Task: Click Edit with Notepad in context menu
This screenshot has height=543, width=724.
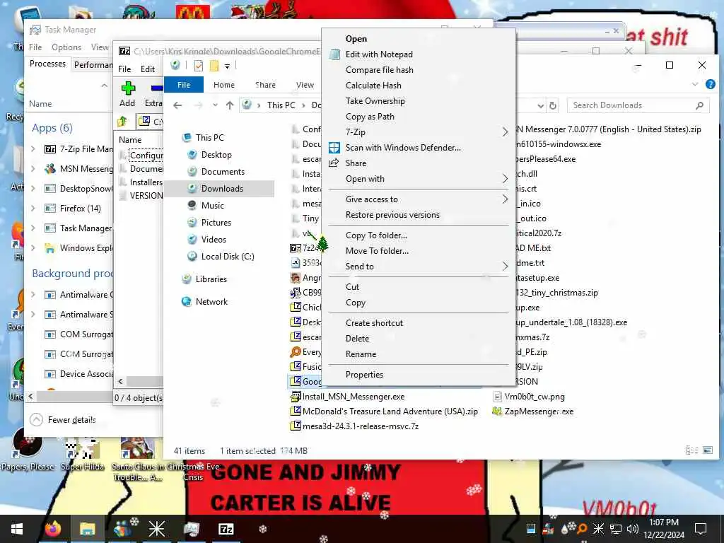Action: 379,54
